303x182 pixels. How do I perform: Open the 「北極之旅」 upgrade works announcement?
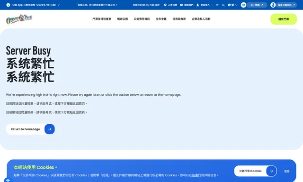pyautogui.click(x=97, y=5)
